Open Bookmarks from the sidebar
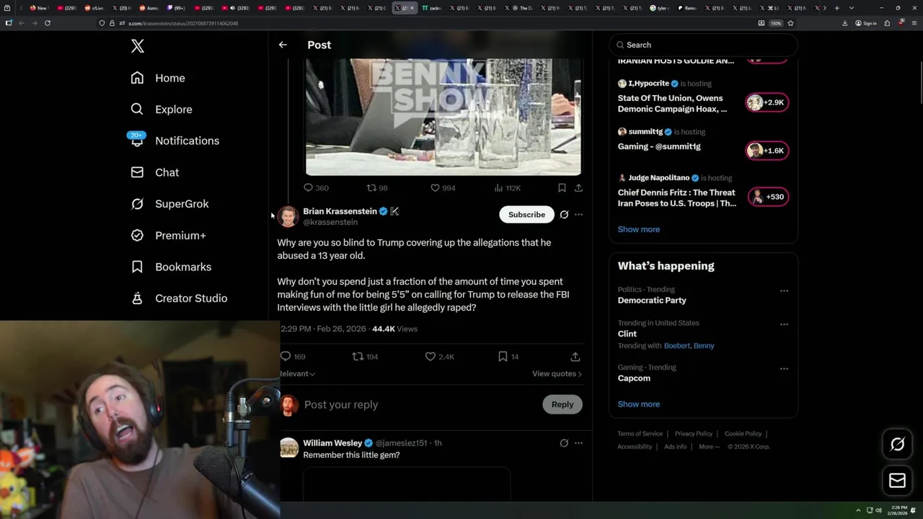 pos(171,267)
